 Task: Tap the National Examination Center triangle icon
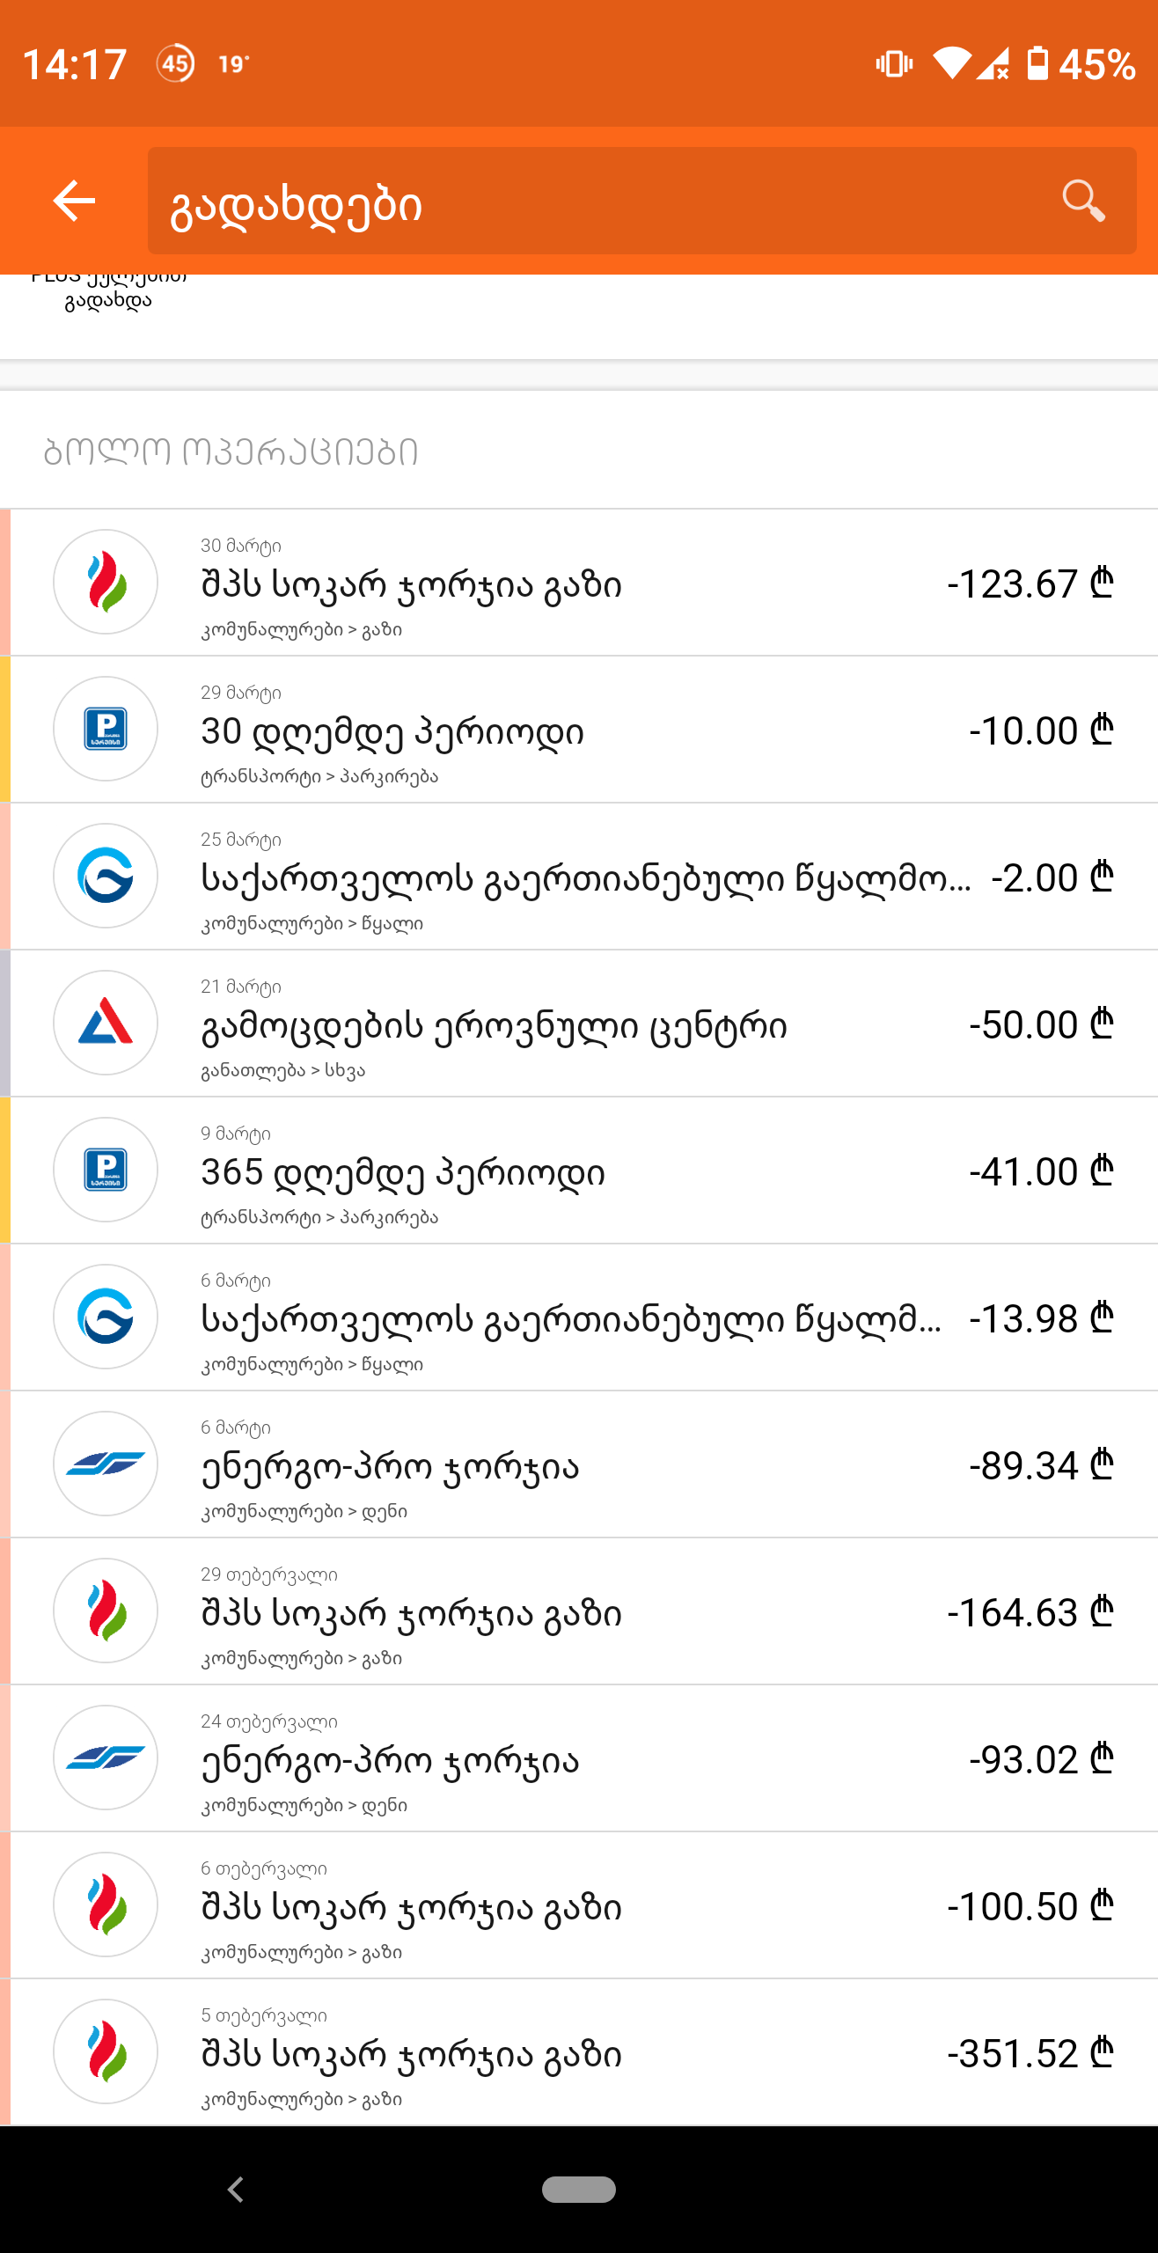tap(106, 1023)
